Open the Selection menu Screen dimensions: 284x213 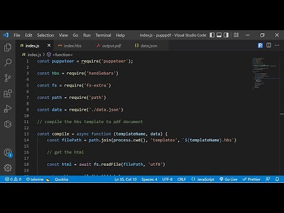point(46,35)
